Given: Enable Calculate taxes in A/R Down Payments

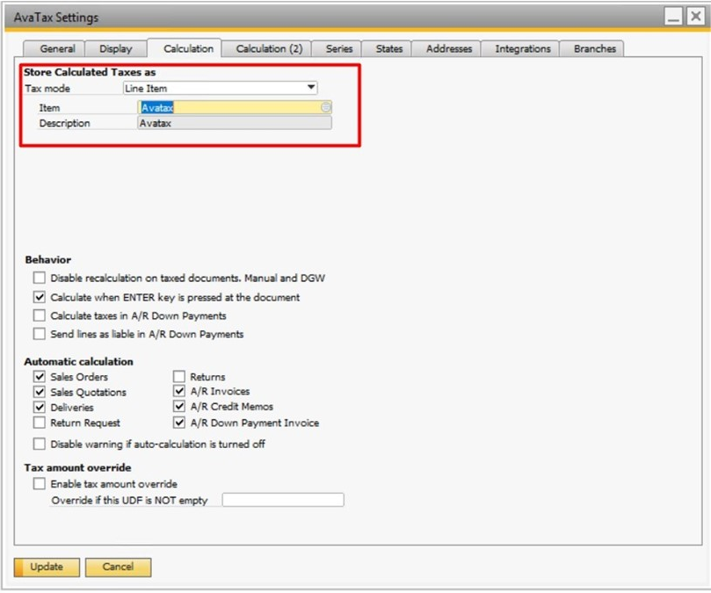Looking at the screenshot, I should 40,315.
